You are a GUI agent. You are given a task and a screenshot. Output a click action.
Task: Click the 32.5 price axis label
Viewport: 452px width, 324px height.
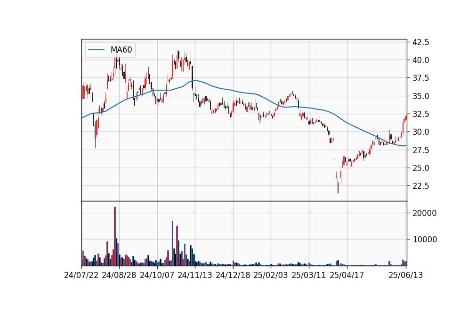pos(421,114)
